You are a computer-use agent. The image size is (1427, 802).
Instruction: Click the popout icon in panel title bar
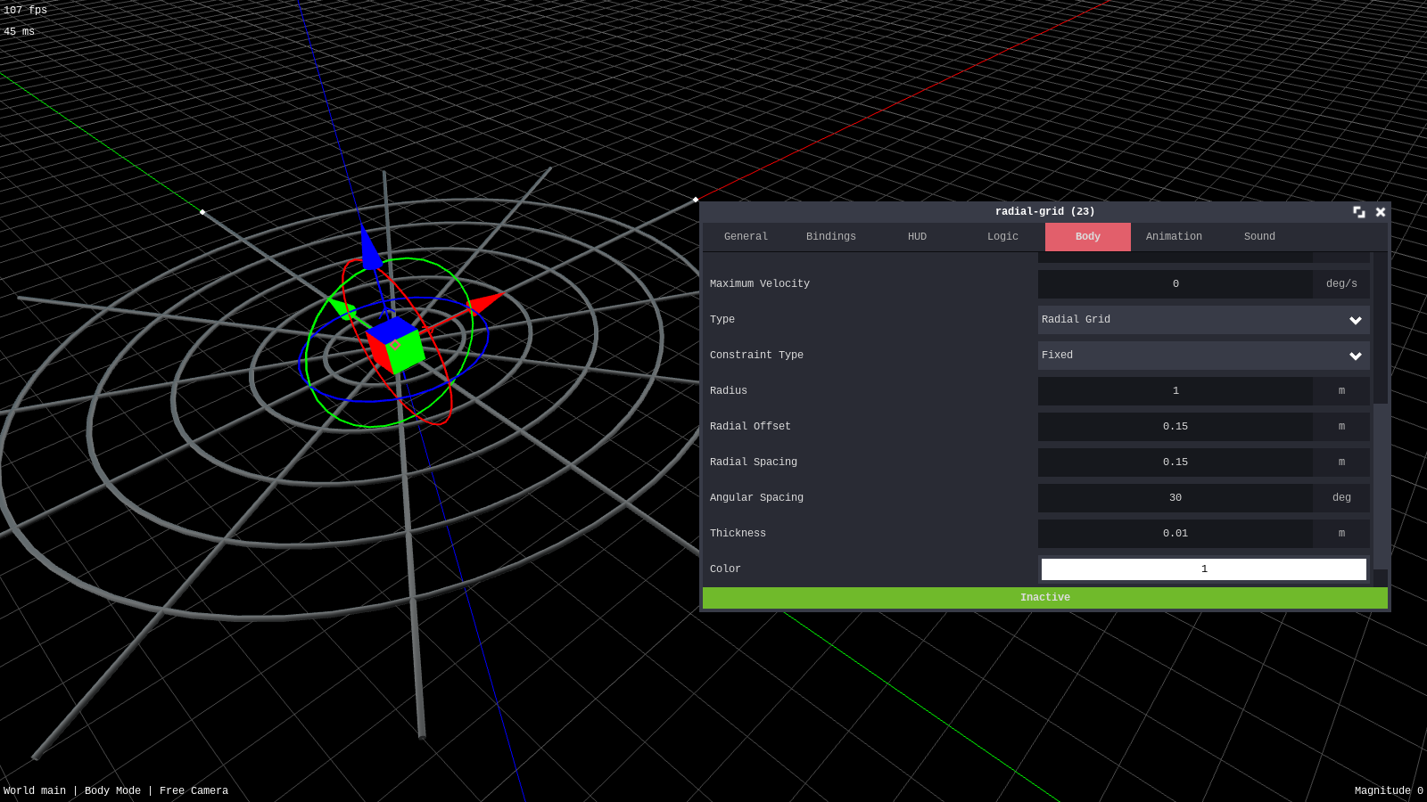[1358, 212]
